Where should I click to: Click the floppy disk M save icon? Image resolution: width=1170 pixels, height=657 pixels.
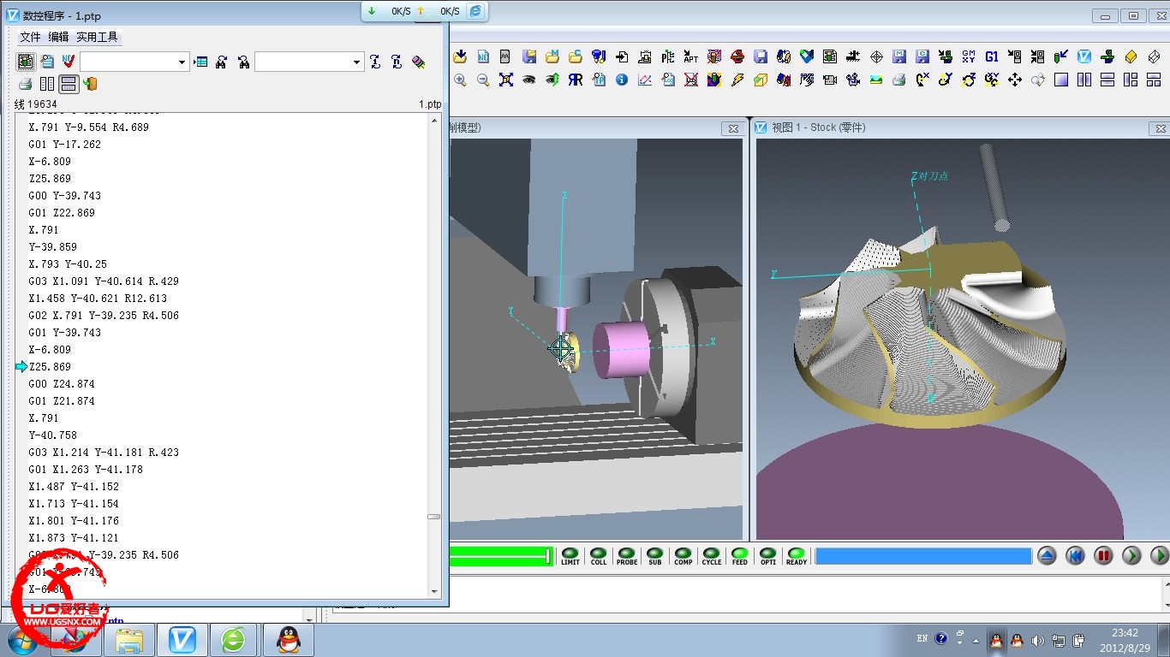pyautogui.click(x=899, y=56)
